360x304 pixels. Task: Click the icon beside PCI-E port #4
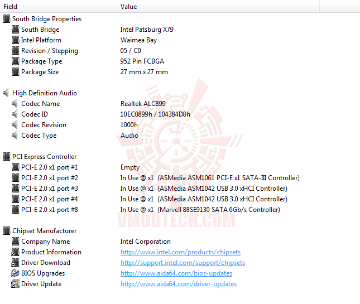tap(16, 199)
